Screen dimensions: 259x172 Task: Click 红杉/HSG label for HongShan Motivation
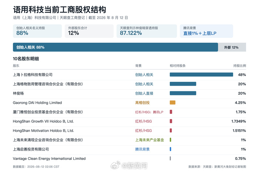coord(144,130)
